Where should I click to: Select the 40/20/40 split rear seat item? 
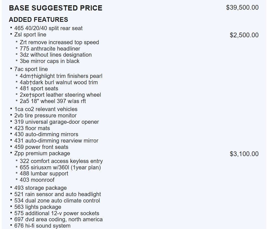(x=48, y=28)
